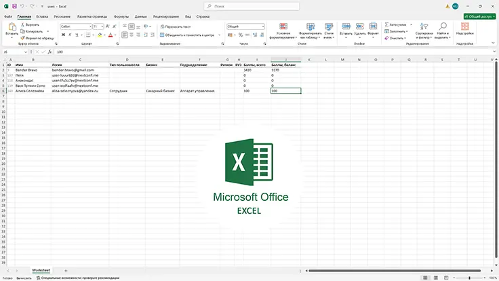The image size is (499, 281).
Task: Click the Вставить cells insert icon
Action: pos(346,26)
